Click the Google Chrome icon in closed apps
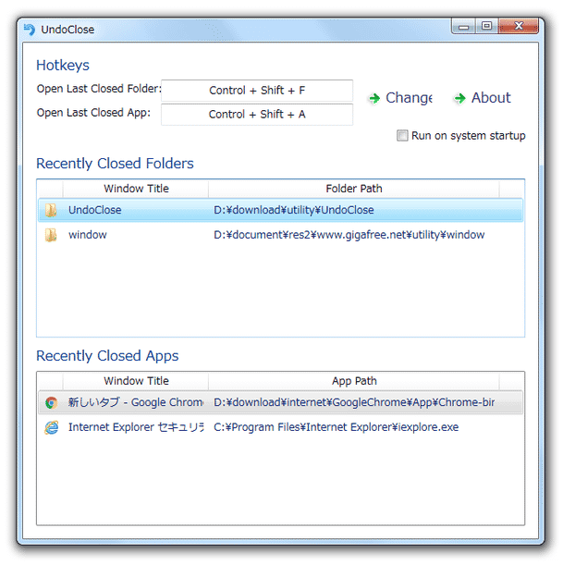The height and width of the screenshot is (565, 563). 52,402
